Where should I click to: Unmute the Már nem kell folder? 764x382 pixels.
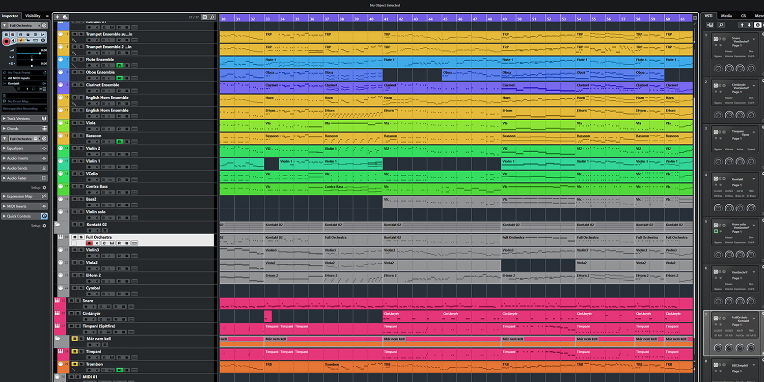pyautogui.click(x=74, y=339)
